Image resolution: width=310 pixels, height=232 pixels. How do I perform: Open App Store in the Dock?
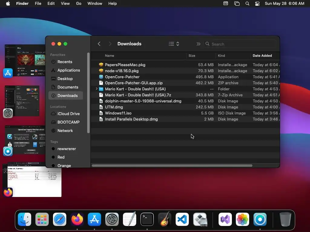tap(94, 219)
